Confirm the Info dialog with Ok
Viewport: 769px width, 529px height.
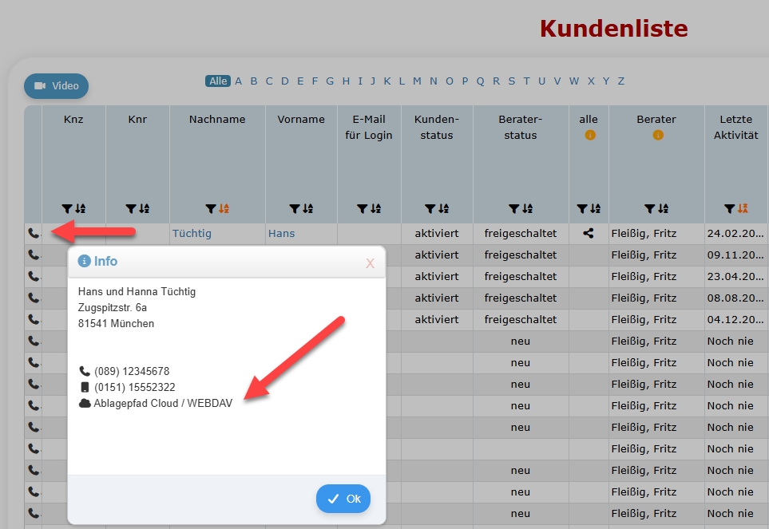pos(343,499)
